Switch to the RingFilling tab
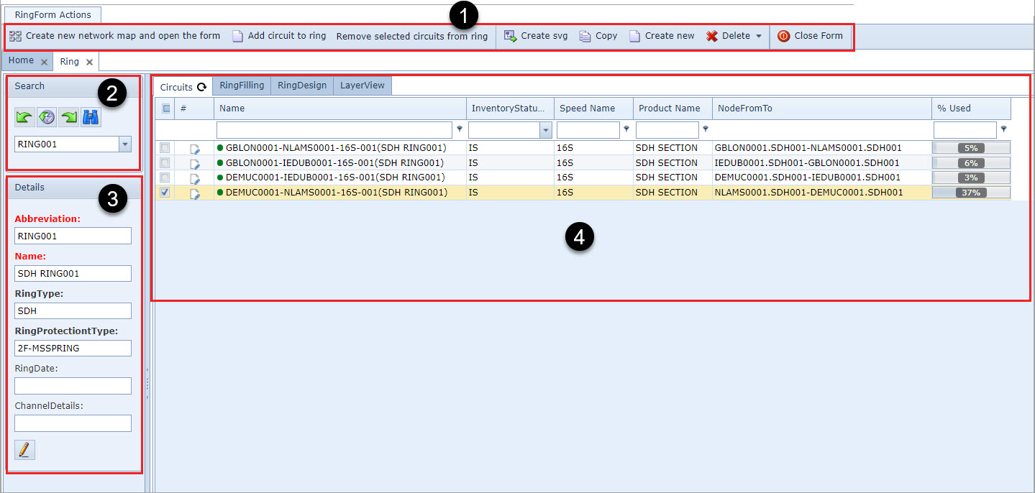 (x=242, y=86)
